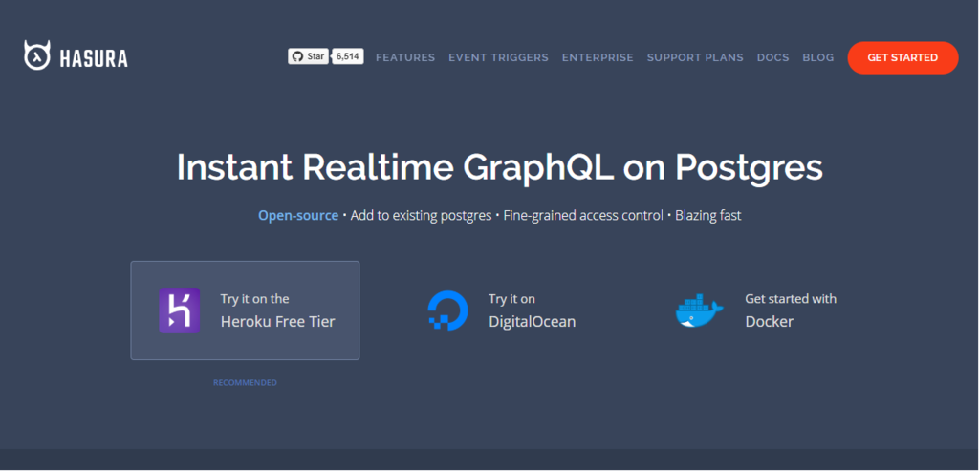The width and height of the screenshot is (979, 471).
Task: Click the Heroku logo icon
Action: 179,310
